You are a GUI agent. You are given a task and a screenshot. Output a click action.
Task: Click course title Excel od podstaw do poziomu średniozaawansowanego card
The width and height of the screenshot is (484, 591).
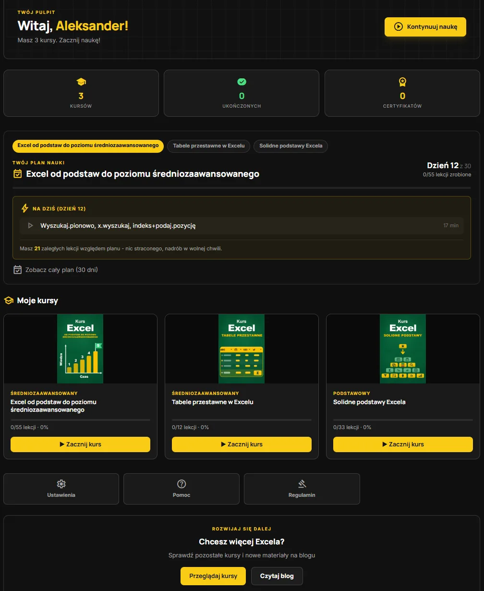tap(53, 406)
